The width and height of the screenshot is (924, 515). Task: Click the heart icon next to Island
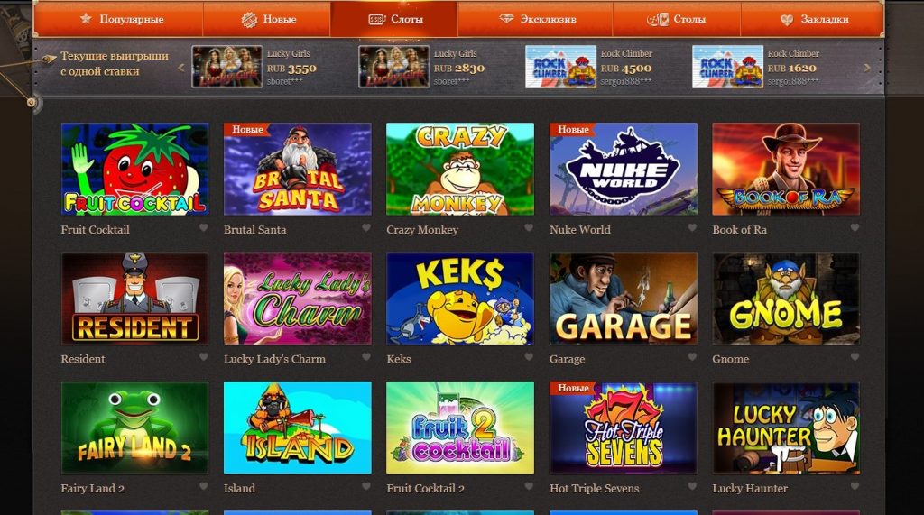[x=366, y=486]
